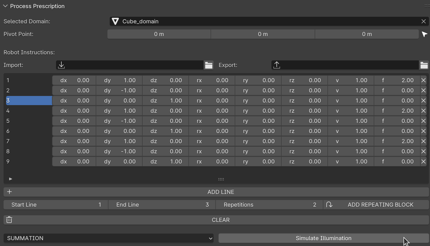The image size is (430, 246).
Task: Click ry value 0.00 in row 4
Action: coord(258,111)
